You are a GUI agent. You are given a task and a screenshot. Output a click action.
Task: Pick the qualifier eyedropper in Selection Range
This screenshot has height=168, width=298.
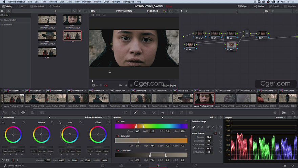pyautogui.click(x=194, y=127)
